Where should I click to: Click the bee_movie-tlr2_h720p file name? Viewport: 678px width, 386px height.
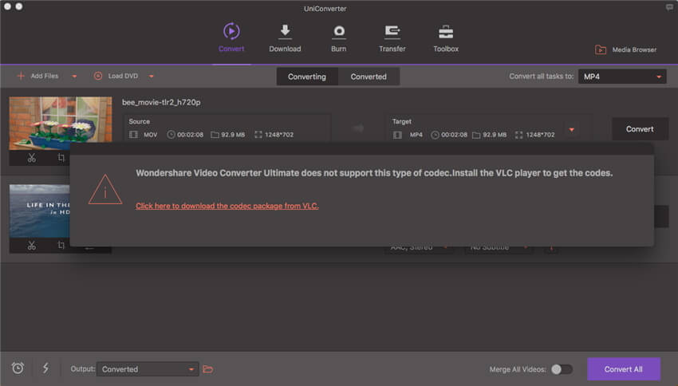tap(161, 102)
